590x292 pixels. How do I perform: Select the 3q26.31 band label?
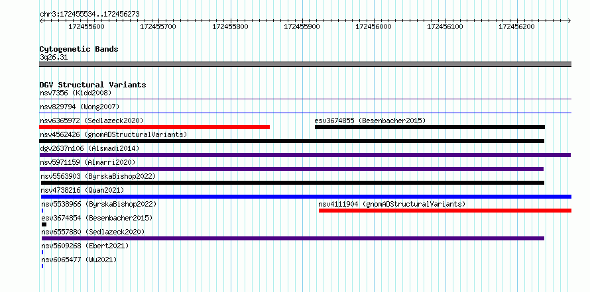pyautogui.click(x=54, y=58)
